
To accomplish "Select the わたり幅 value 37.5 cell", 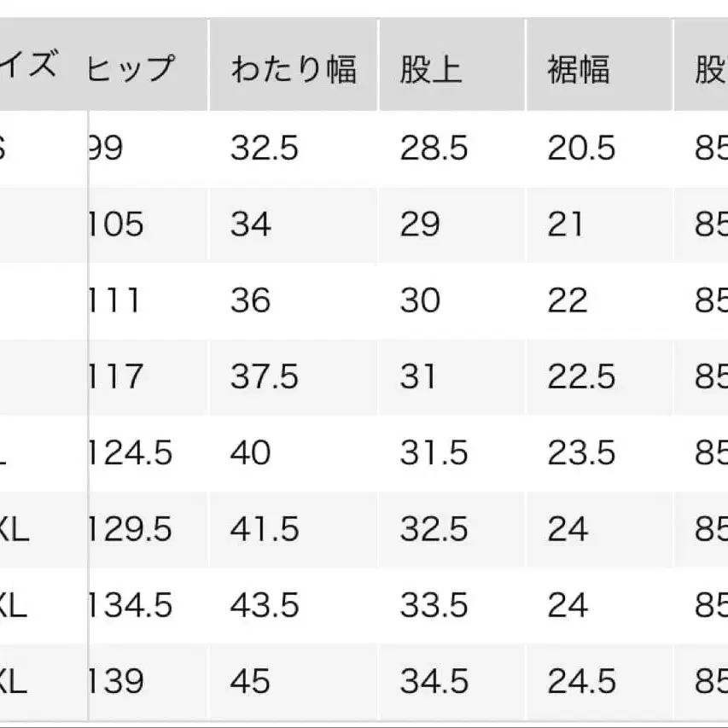I will pos(265,376).
